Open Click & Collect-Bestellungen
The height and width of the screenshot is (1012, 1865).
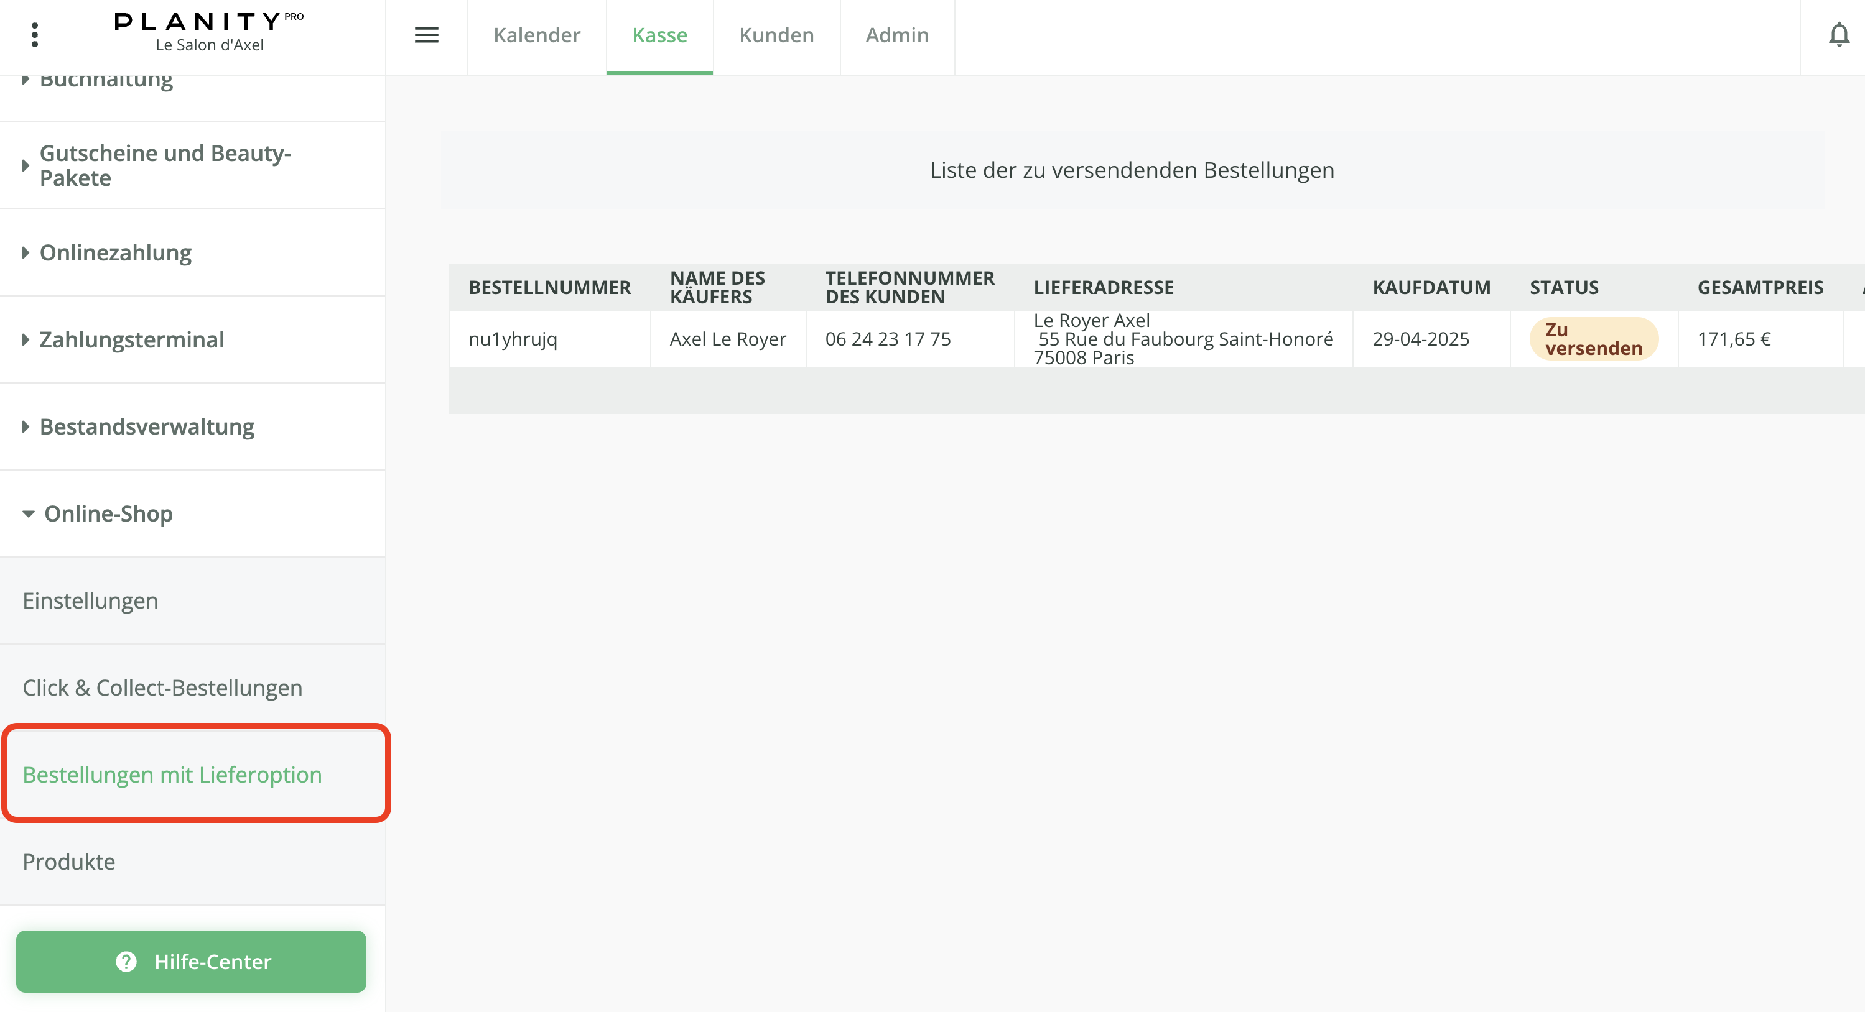click(x=162, y=688)
